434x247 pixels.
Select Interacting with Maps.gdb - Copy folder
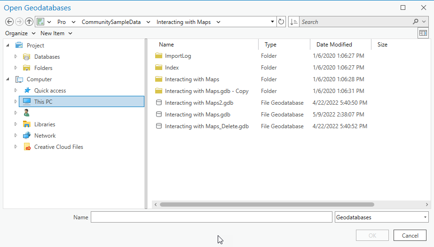coord(206,91)
